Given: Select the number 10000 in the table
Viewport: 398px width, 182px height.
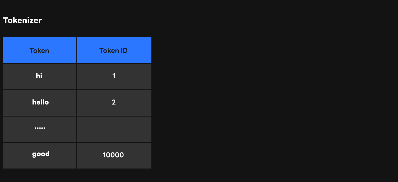Looking at the screenshot, I should [113, 155].
